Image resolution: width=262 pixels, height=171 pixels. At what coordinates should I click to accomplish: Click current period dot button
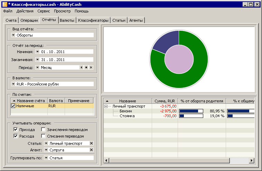coord(86,68)
